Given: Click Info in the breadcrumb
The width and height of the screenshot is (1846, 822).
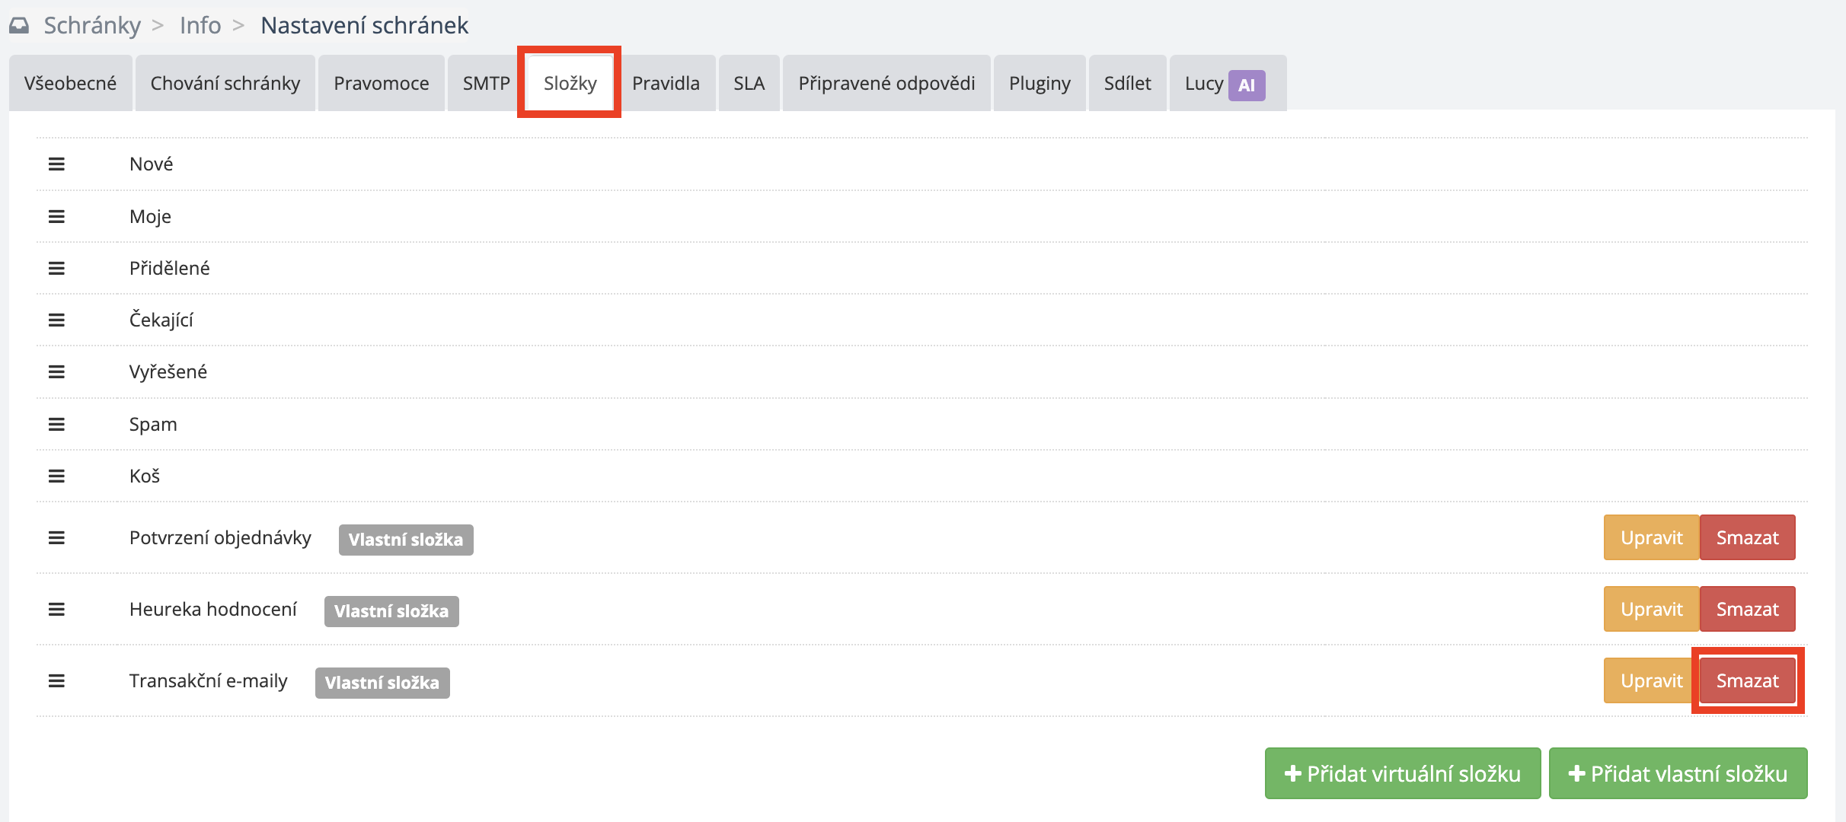Looking at the screenshot, I should [x=200, y=25].
